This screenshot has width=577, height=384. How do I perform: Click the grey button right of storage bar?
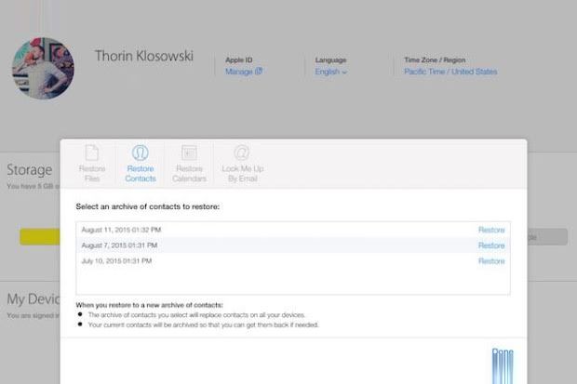pos(547,237)
